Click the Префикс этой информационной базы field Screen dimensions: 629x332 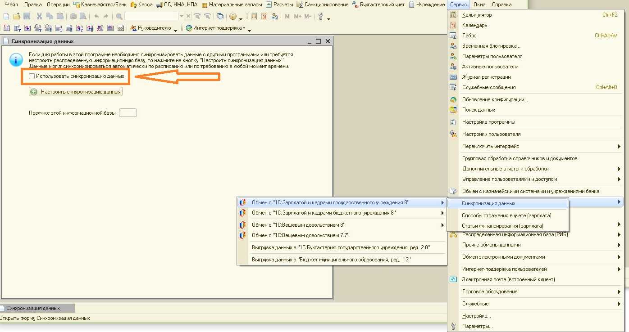click(128, 113)
